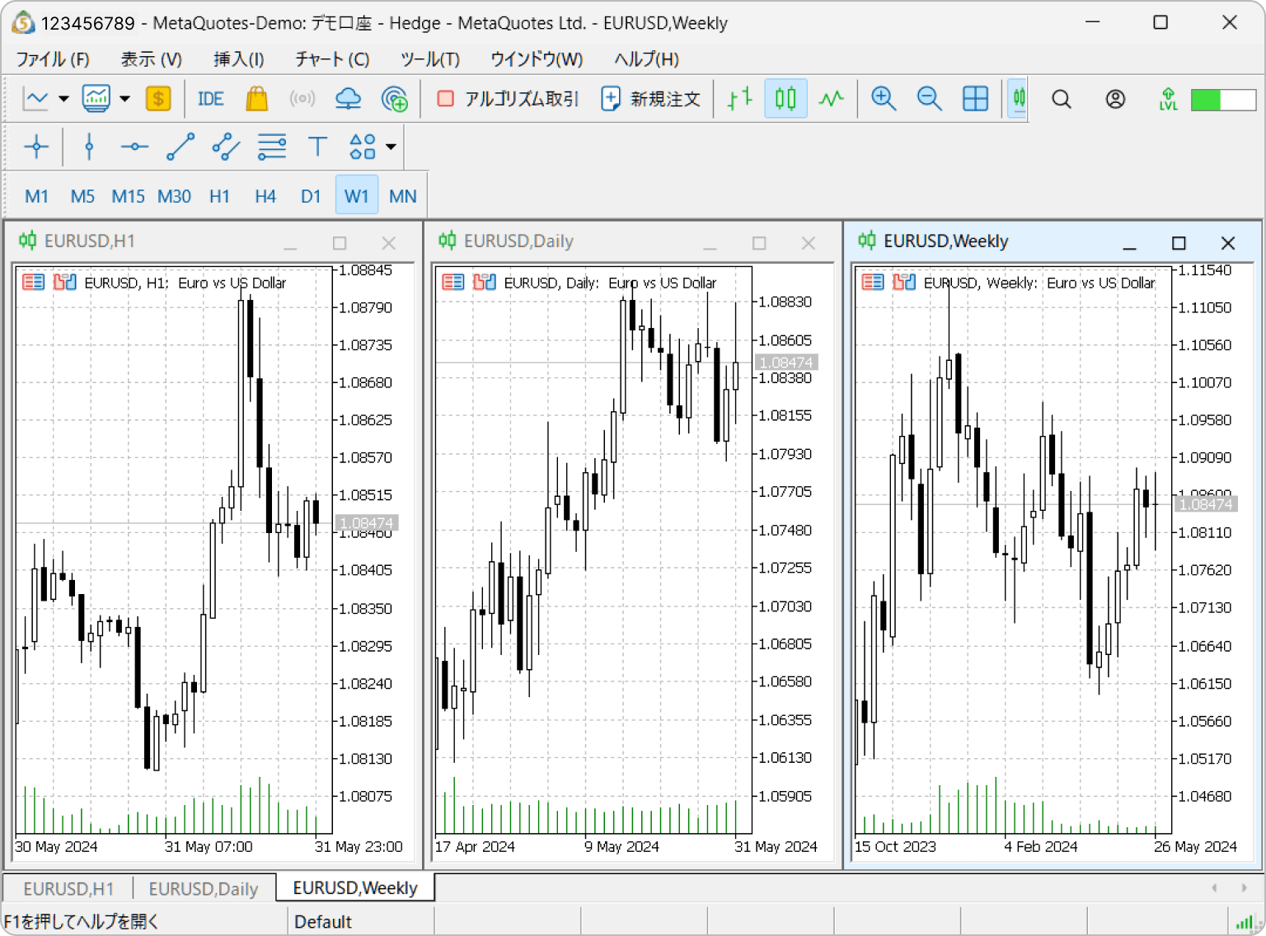The width and height of the screenshot is (1266, 936).
Task: Click the gold dollar symbols icon
Action: click(158, 99)
